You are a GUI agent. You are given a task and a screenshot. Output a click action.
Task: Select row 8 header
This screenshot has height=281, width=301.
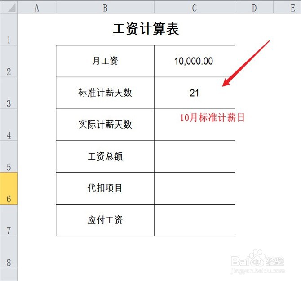point(9,252)
